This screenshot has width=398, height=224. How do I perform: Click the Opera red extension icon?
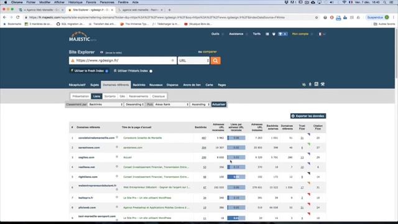tap(331, 17)
